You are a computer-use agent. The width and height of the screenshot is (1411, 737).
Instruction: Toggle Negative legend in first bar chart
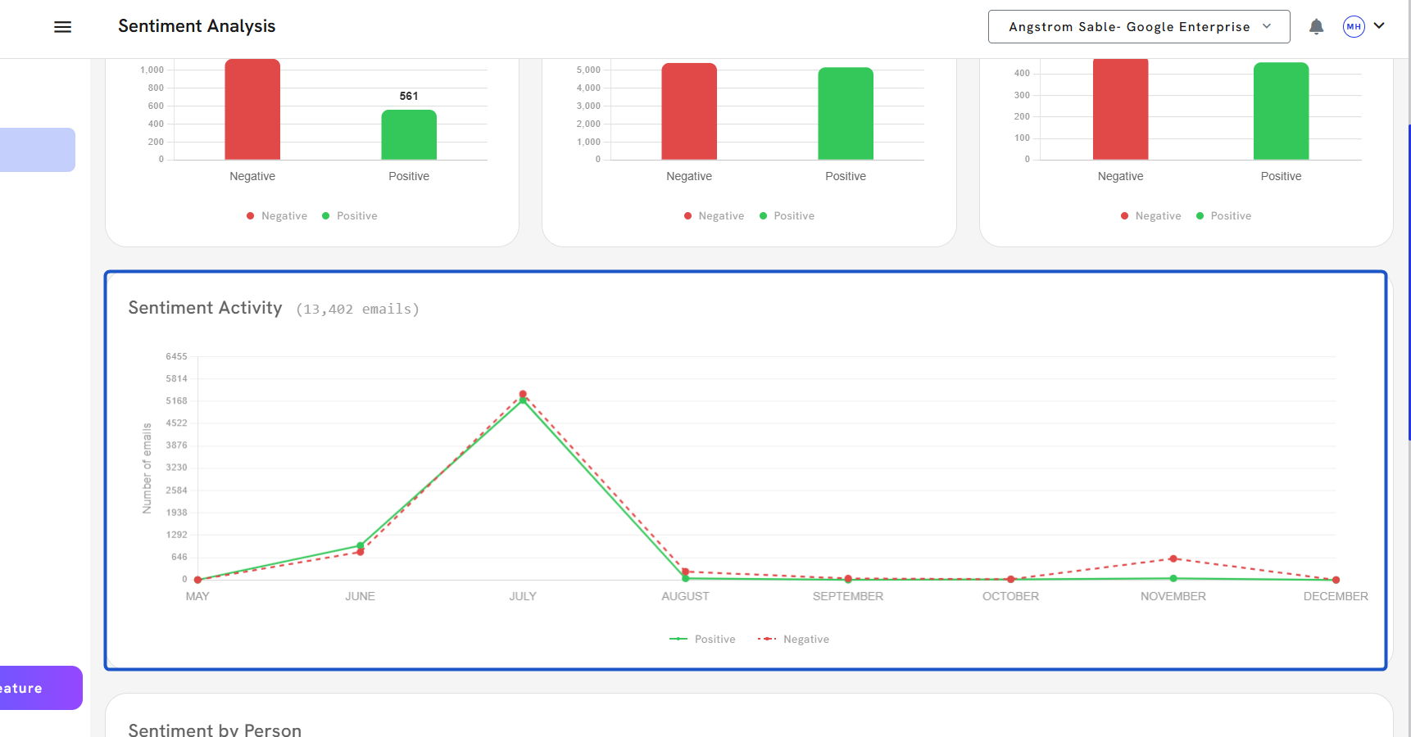tap(277, 216)
